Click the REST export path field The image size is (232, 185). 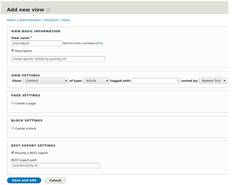[55, 165]
